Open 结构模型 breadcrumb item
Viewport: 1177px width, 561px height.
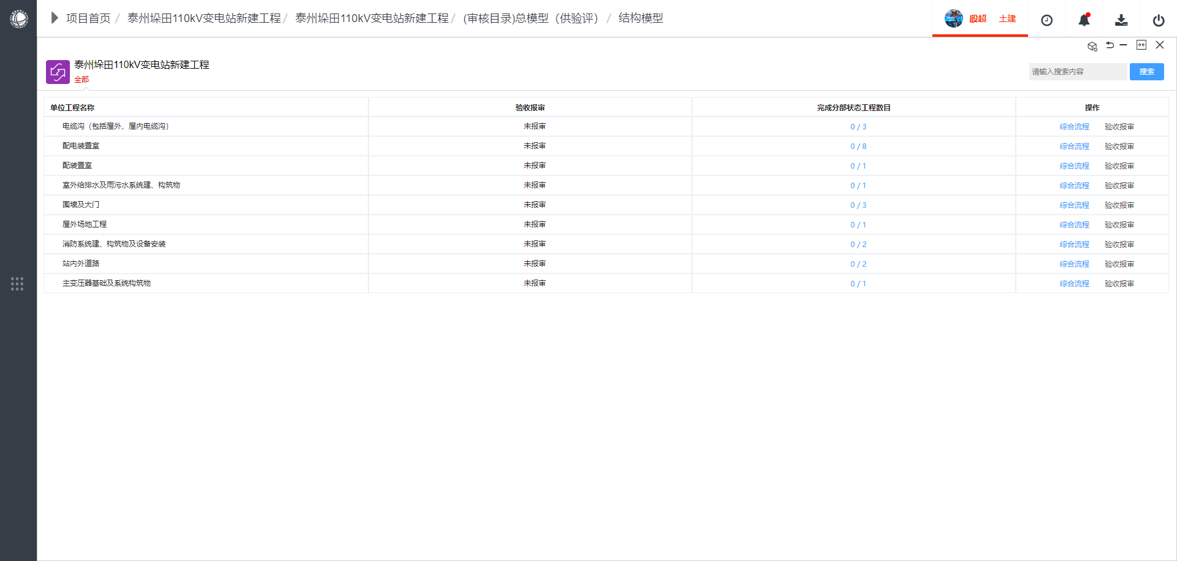click(641, 18)
